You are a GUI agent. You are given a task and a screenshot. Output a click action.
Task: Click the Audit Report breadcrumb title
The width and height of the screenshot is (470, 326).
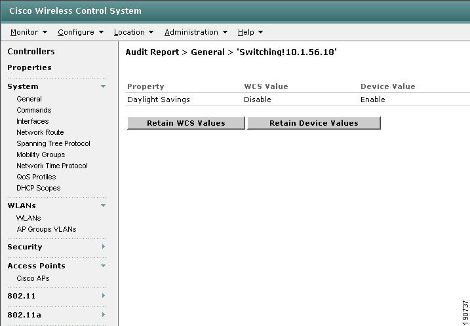pos(152,52)
